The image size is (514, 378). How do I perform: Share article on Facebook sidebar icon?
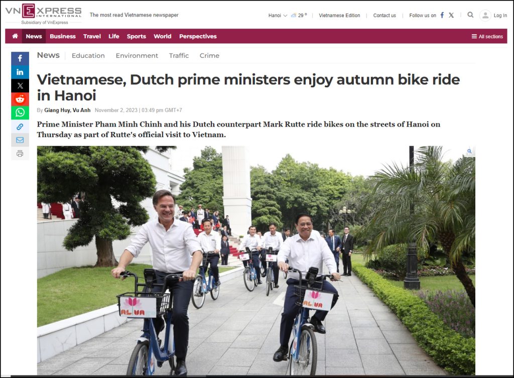20,58
